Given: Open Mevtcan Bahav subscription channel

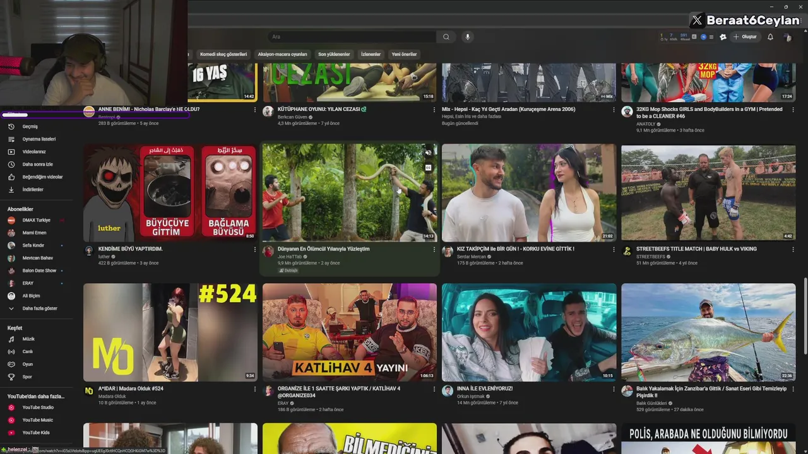Looking at the screenshot, I should pos(38,258).
